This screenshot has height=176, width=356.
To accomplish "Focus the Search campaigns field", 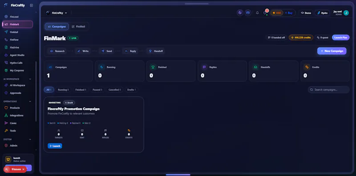I will (328, 90).
